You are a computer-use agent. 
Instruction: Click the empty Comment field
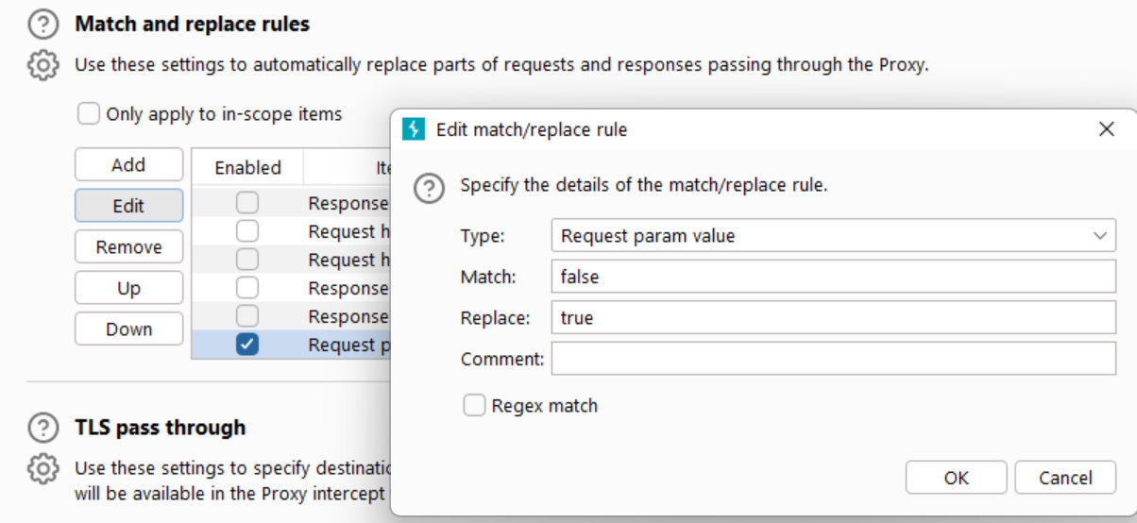[832, 359]
